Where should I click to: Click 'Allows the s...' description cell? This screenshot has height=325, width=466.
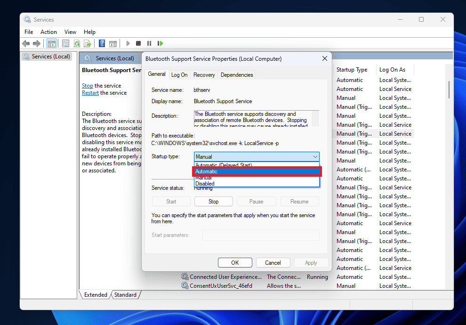pyautogui.click(x=284, y=286)
